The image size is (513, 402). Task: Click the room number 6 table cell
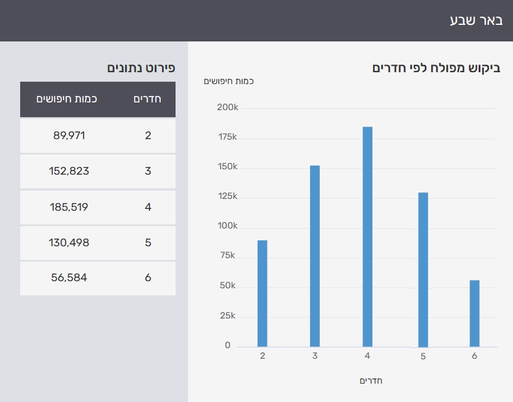click(148, 278)
